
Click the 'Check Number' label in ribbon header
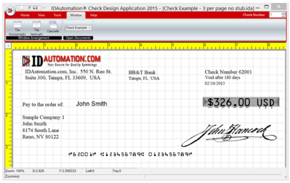(254, 15)
